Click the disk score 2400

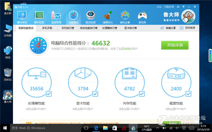tap(176, 89)
